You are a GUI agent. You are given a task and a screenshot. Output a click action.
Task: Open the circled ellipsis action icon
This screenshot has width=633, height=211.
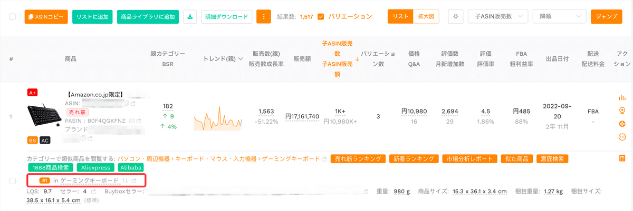pos(622,137)
